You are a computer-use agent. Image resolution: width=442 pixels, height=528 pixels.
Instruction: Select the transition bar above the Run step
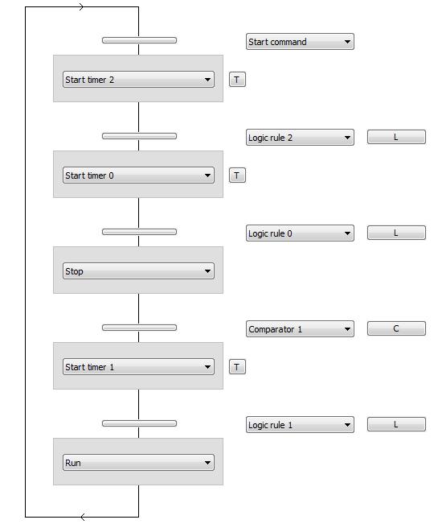tap(139, 423)
